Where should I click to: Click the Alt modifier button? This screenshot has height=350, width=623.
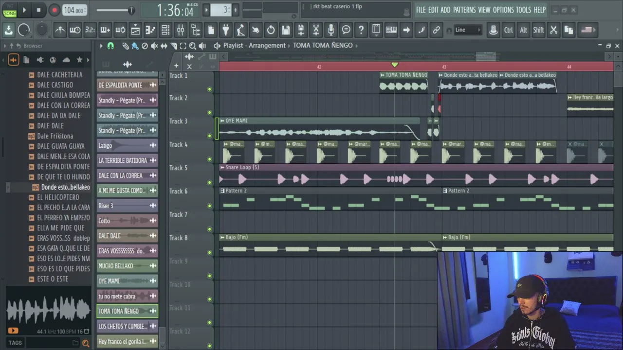coord(524,30)
